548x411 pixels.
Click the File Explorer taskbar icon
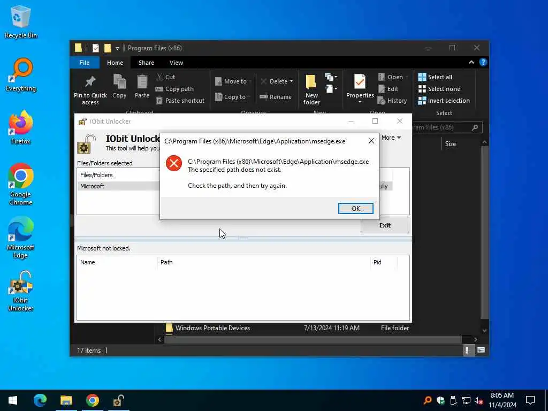point(66,400)
